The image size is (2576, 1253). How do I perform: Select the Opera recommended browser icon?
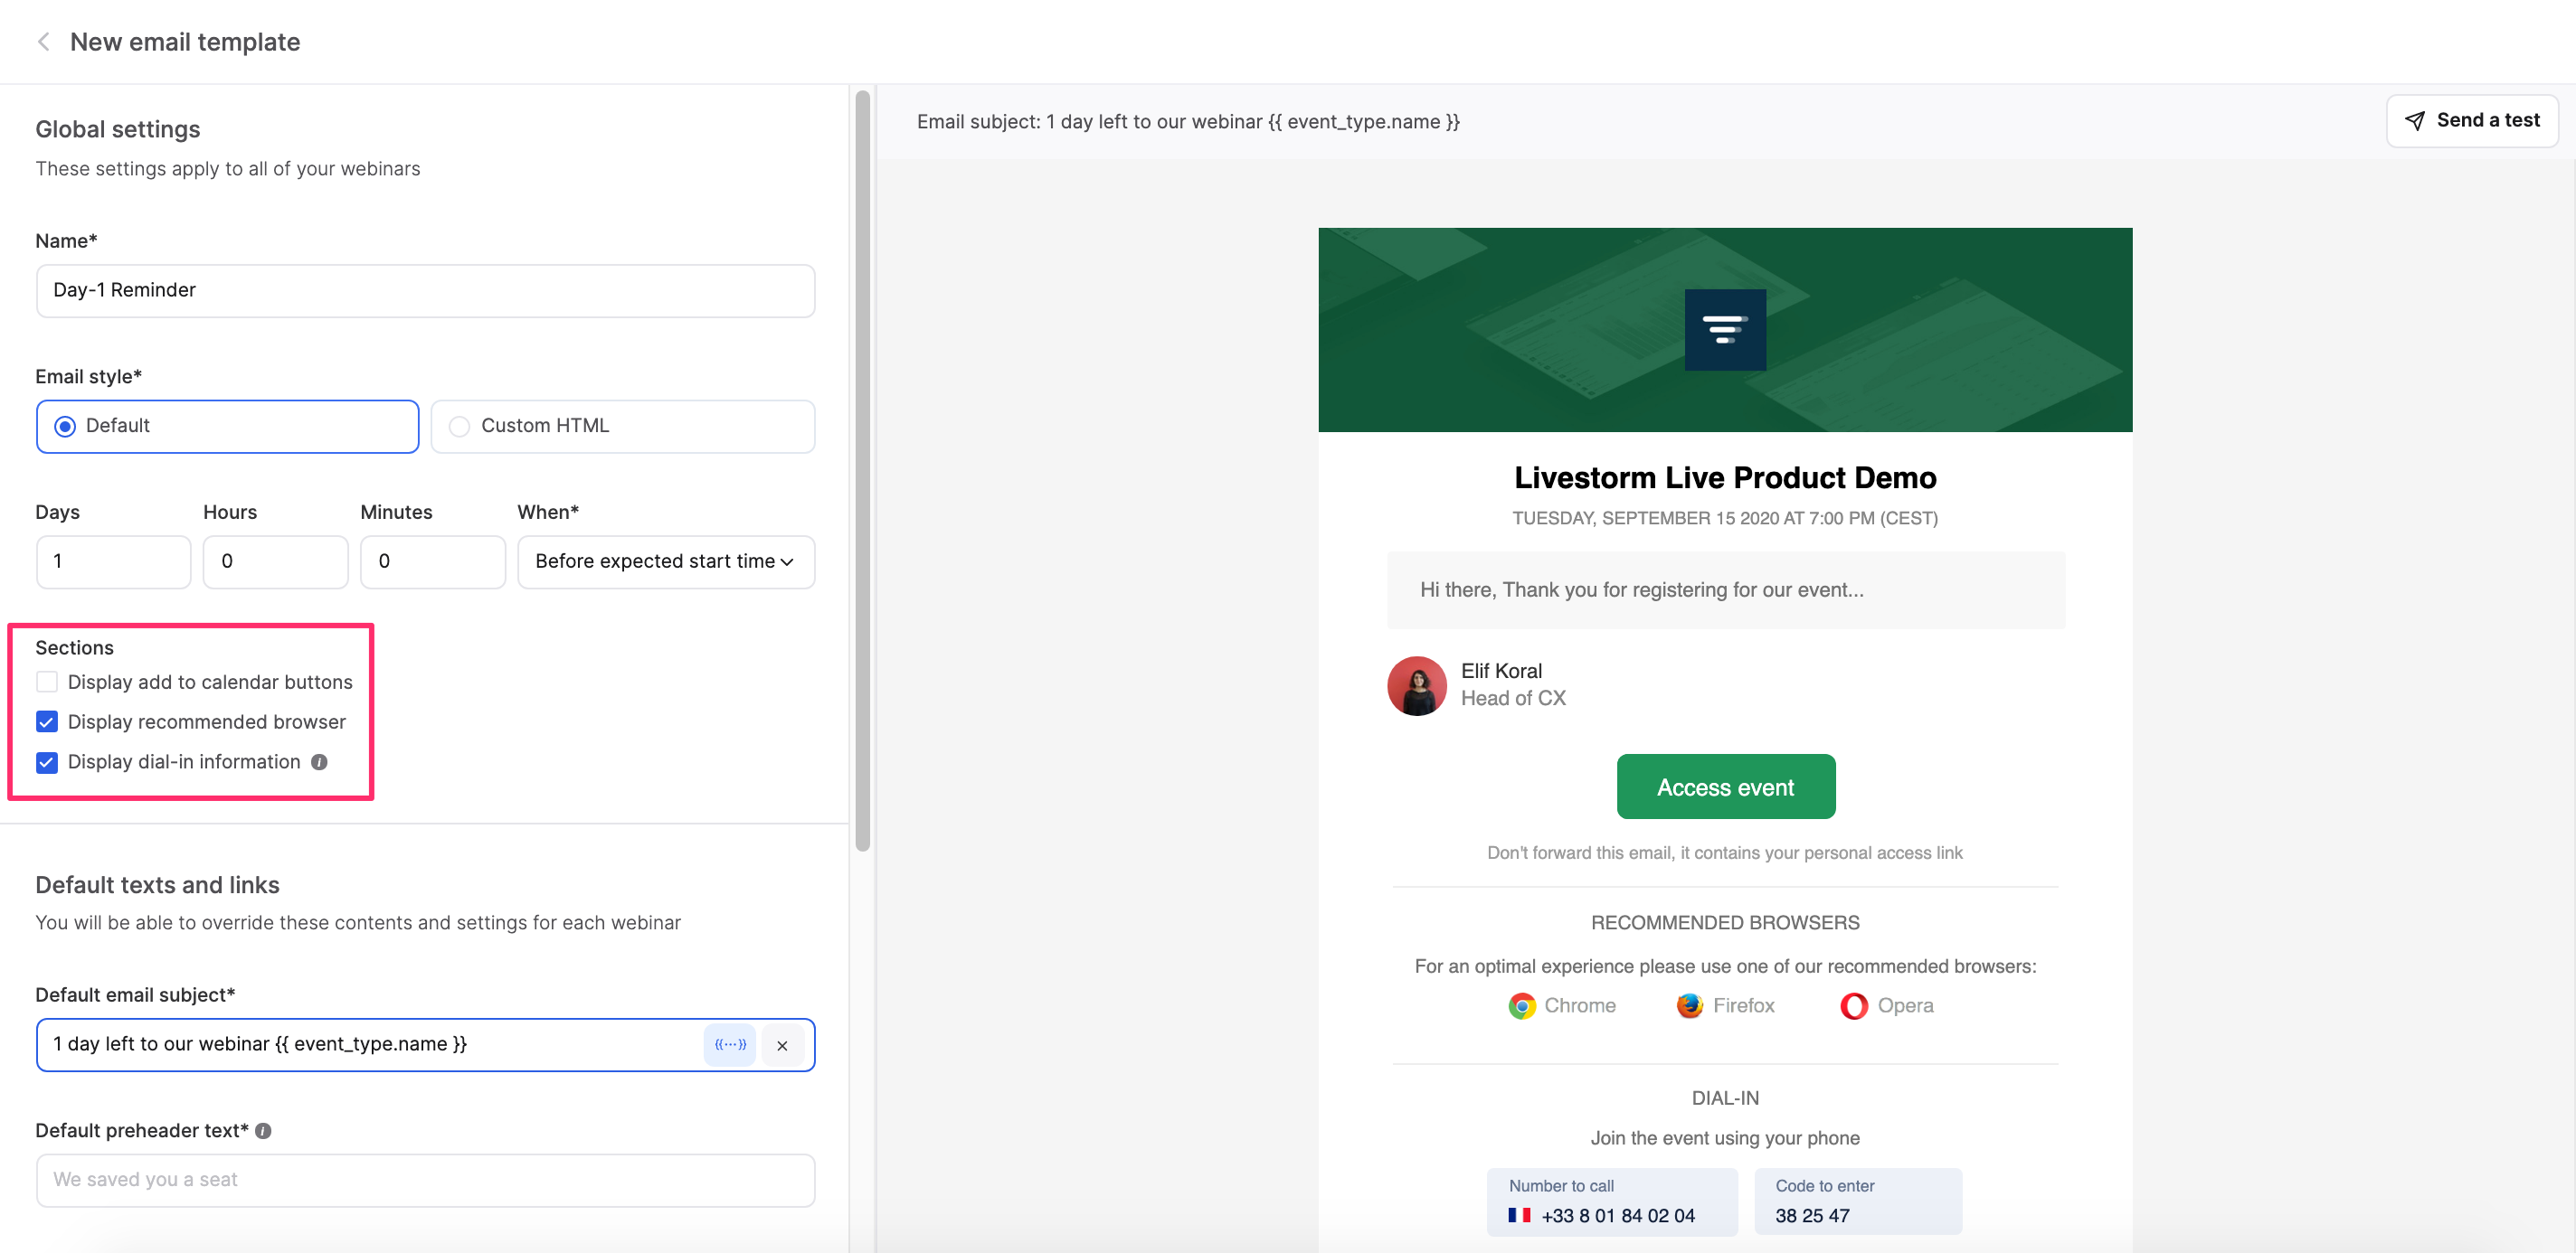[1853, 1005]
